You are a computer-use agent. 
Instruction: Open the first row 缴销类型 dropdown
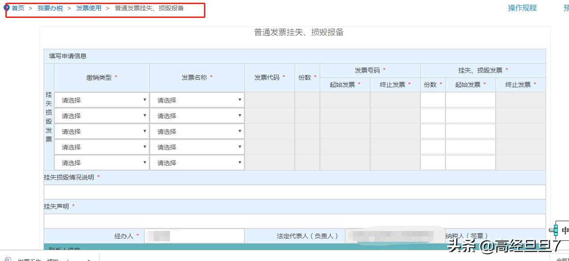click(101, 100)
